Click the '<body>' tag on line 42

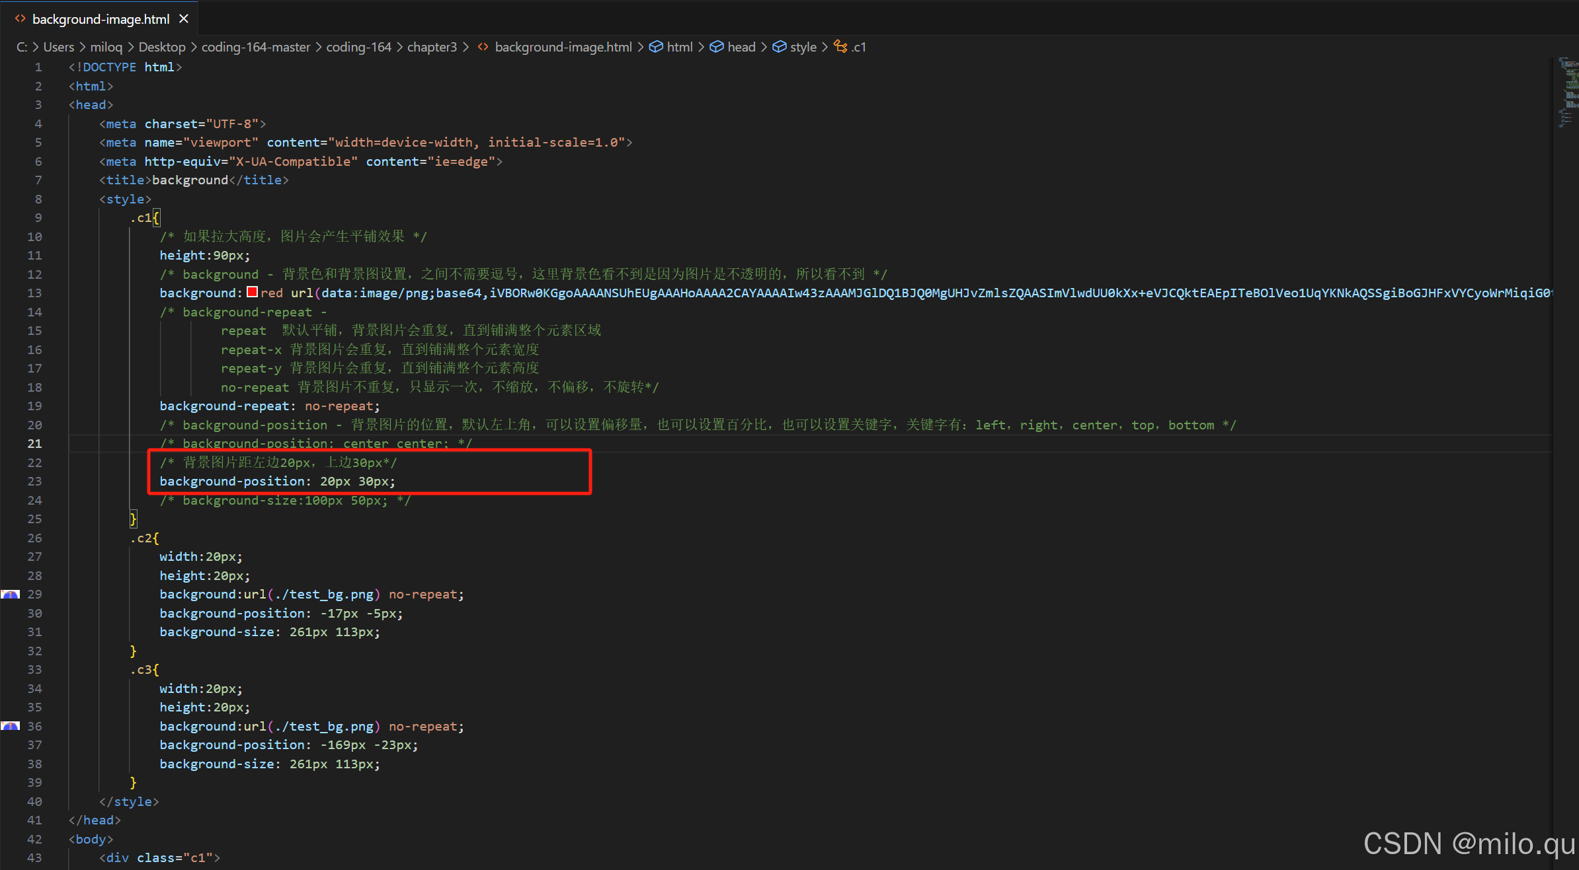(91, 839)
